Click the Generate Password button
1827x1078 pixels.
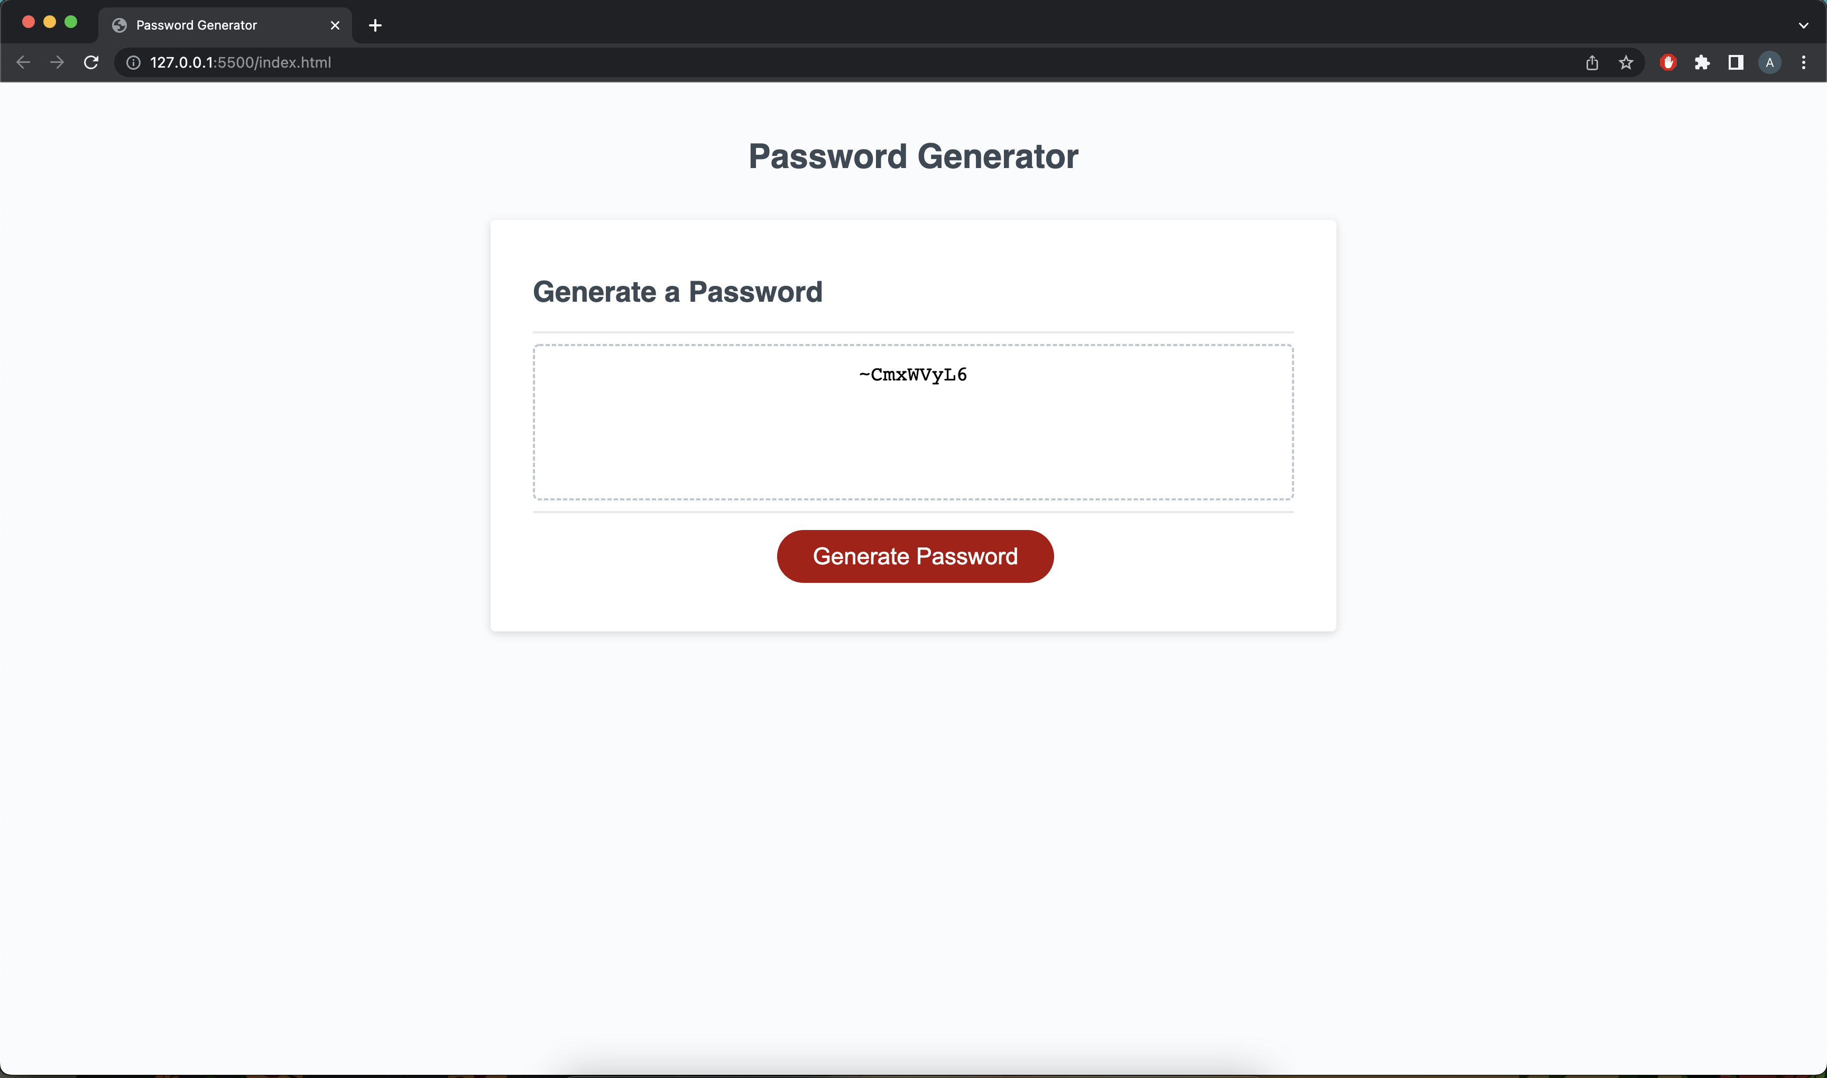914,556
